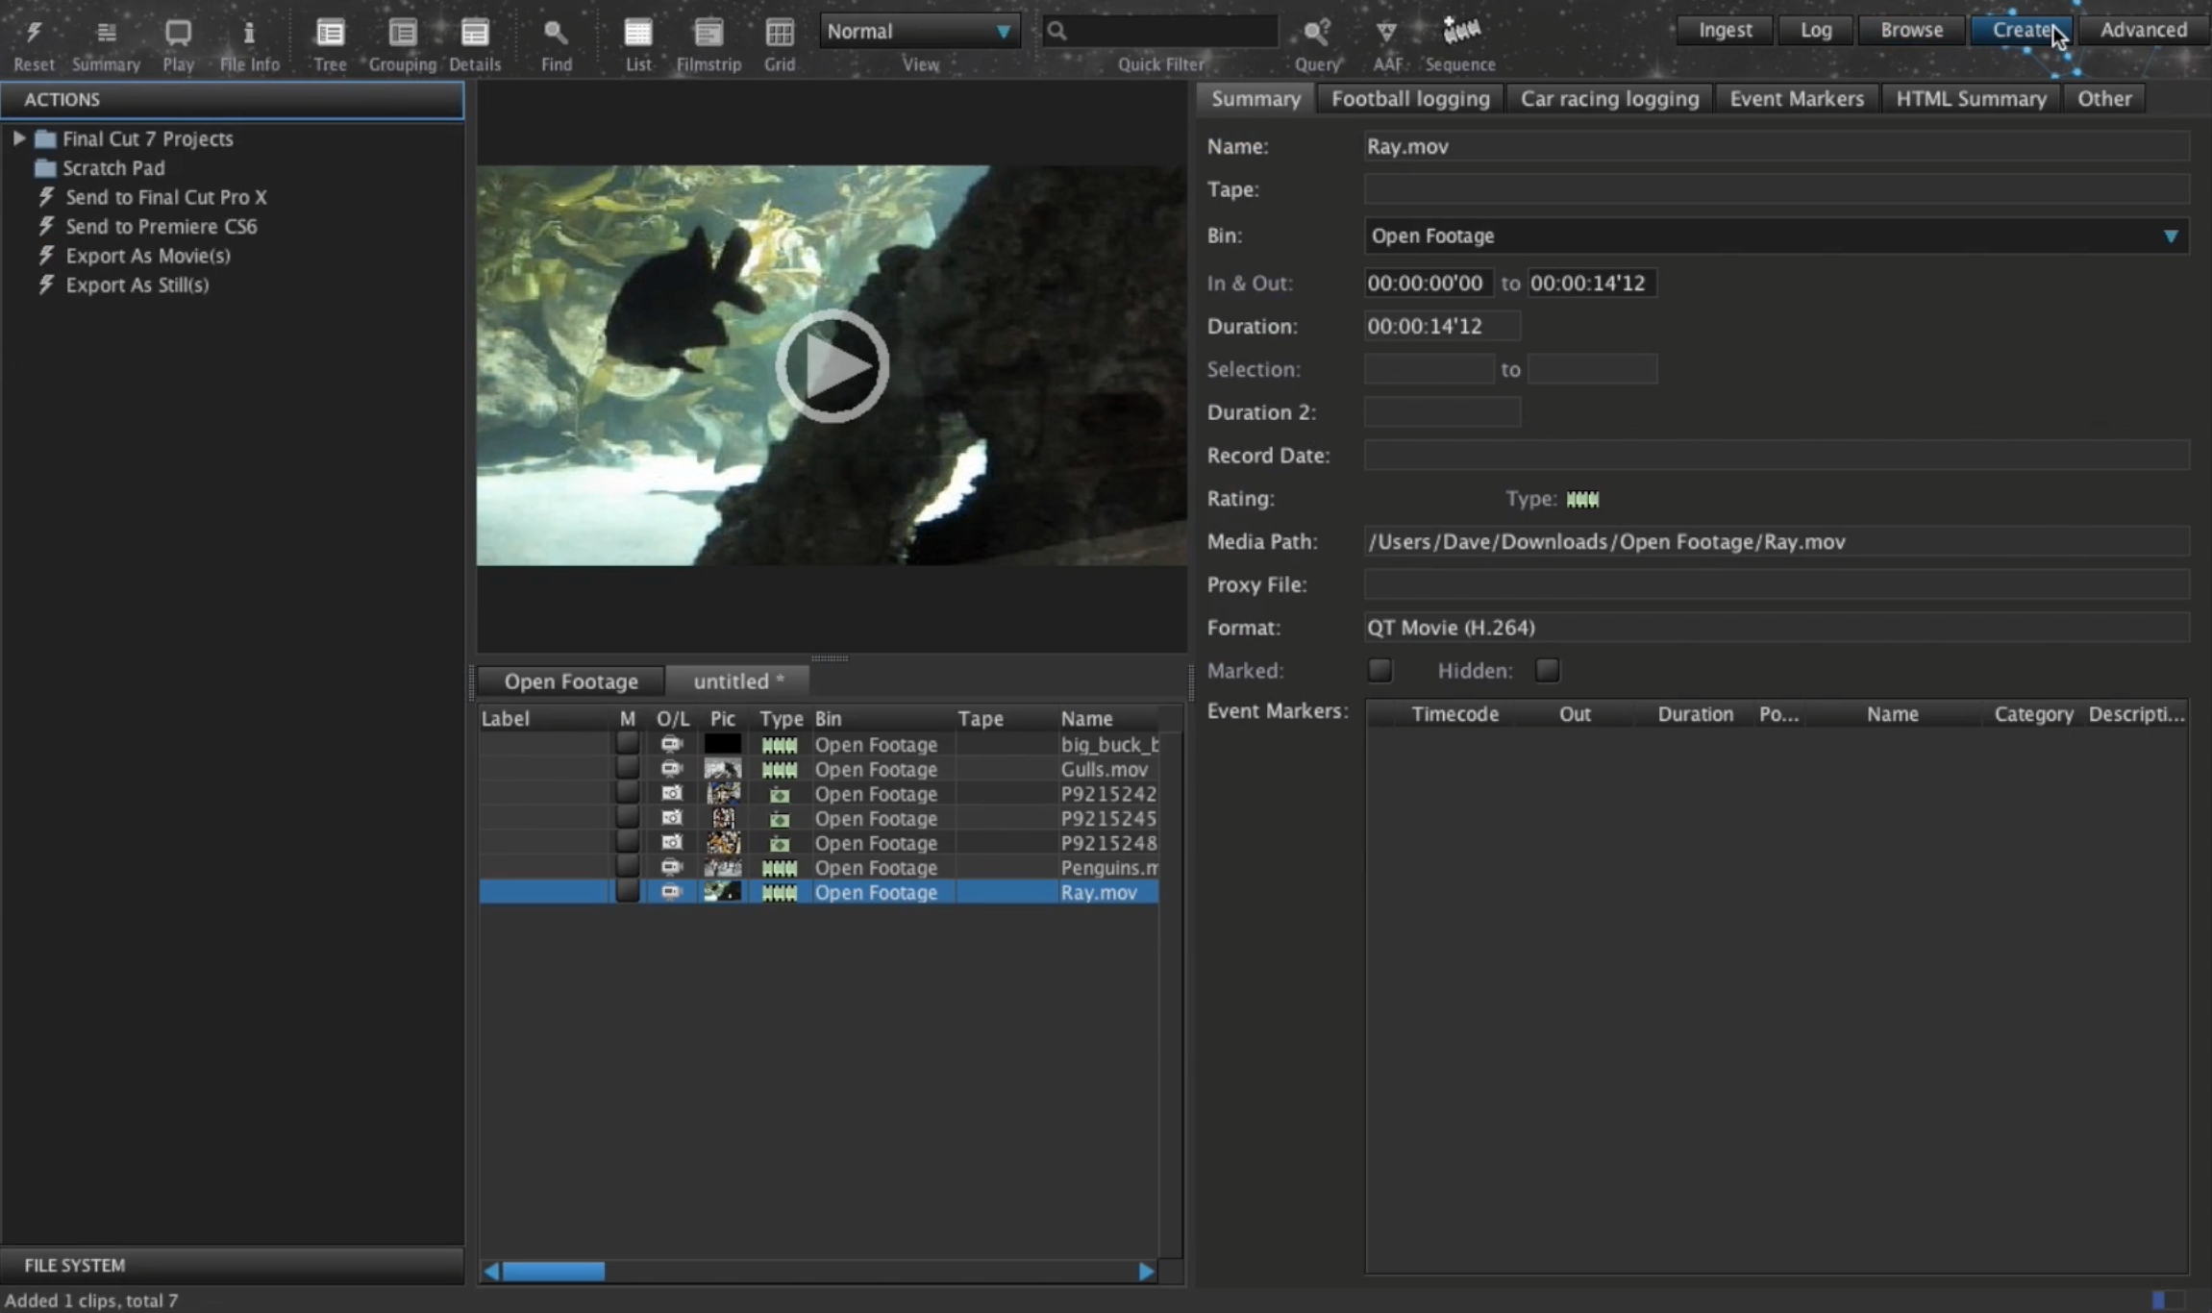Open the File Info toolbar icon
This screenshot has width=2212, height=1313.
pos(249,34)
